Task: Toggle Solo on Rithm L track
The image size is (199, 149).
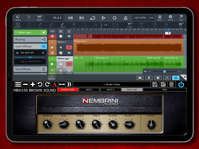Action: tap(69, 47)
